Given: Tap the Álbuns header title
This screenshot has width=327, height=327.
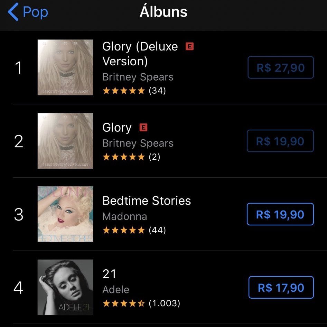Looking at the screenshot, I should point(163,12).
